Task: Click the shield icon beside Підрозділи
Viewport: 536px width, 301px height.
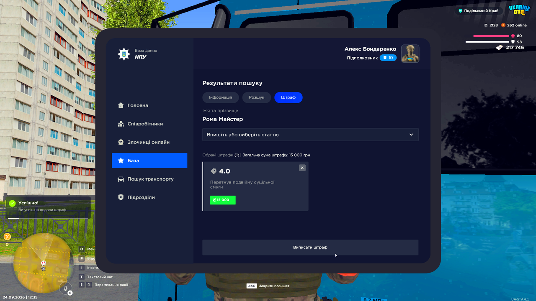Action: [121, 197]
